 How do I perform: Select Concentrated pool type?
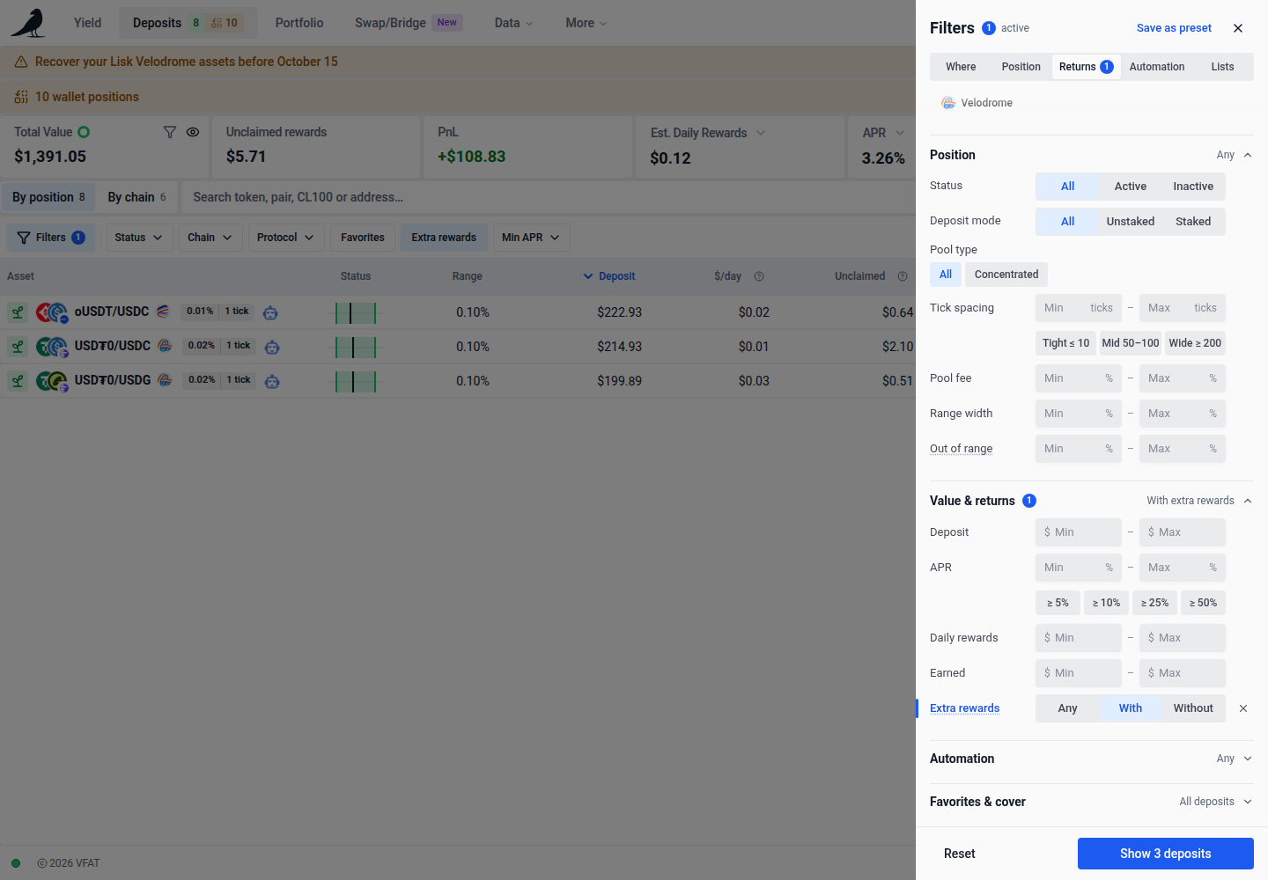(1006, 275)
